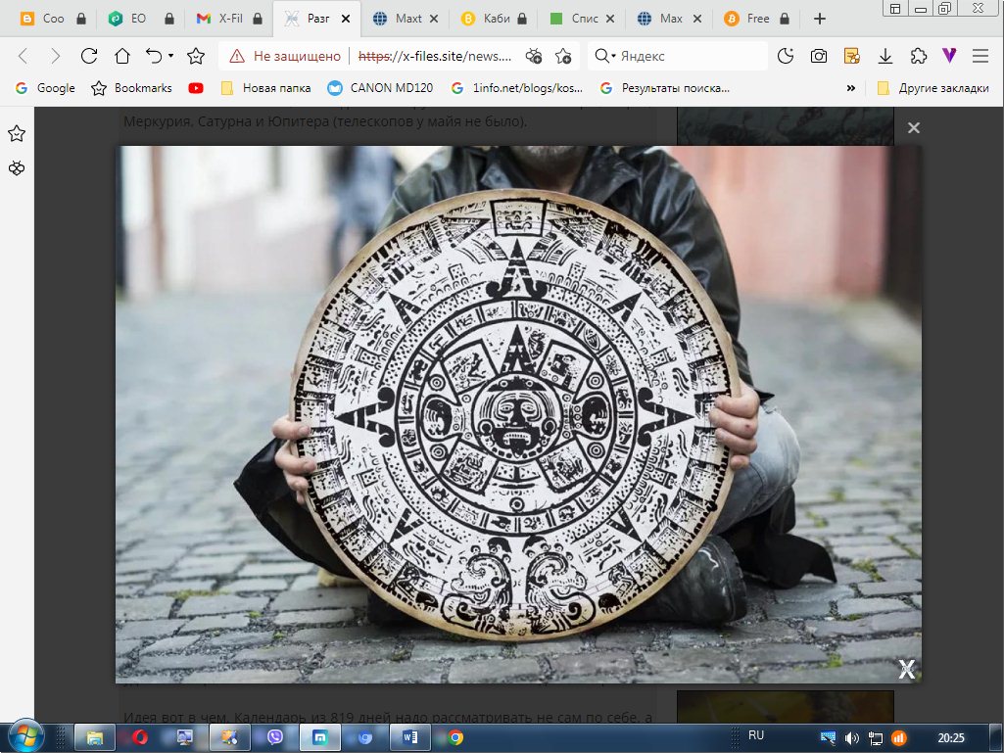Open the extensions puzzle icon
Screen dimensions: 1004x753
(918, 57)
